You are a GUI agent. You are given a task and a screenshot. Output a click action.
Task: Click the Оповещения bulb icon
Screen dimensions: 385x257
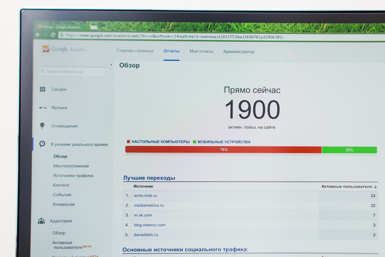[42, 126]
